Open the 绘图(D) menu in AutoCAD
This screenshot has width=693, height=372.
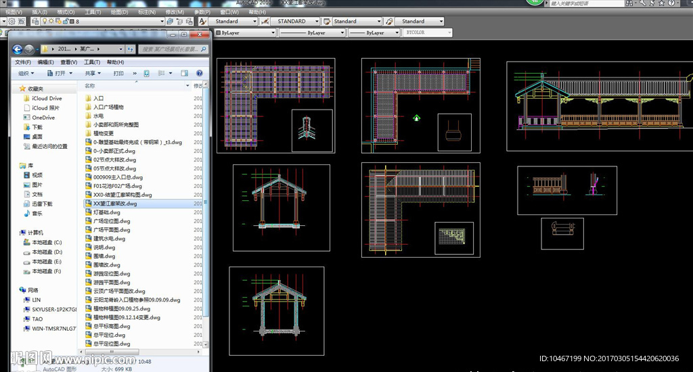coord(119,11)
